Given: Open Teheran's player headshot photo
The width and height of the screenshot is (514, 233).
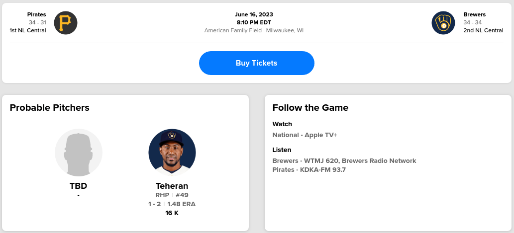Looking at the screenshot, I should 172,153.
